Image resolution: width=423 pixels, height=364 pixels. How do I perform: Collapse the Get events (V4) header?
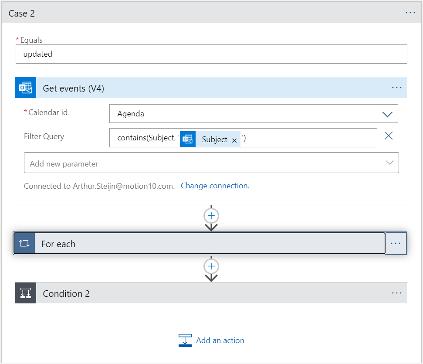(209, 88)
